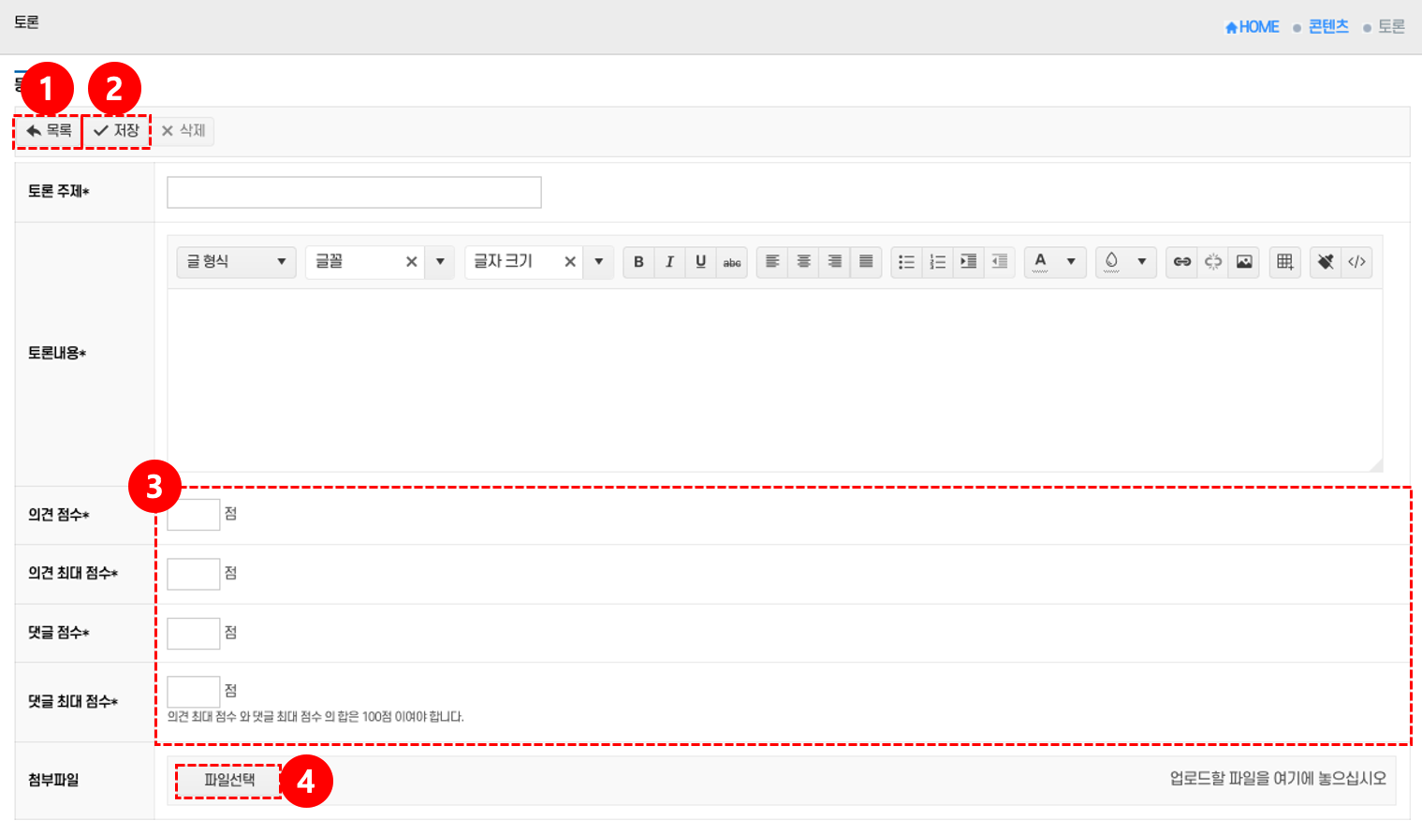Open the 콘텐츠 breadcrumb link
Viewport: 1422px width, 834px height.
point(1327,27)
